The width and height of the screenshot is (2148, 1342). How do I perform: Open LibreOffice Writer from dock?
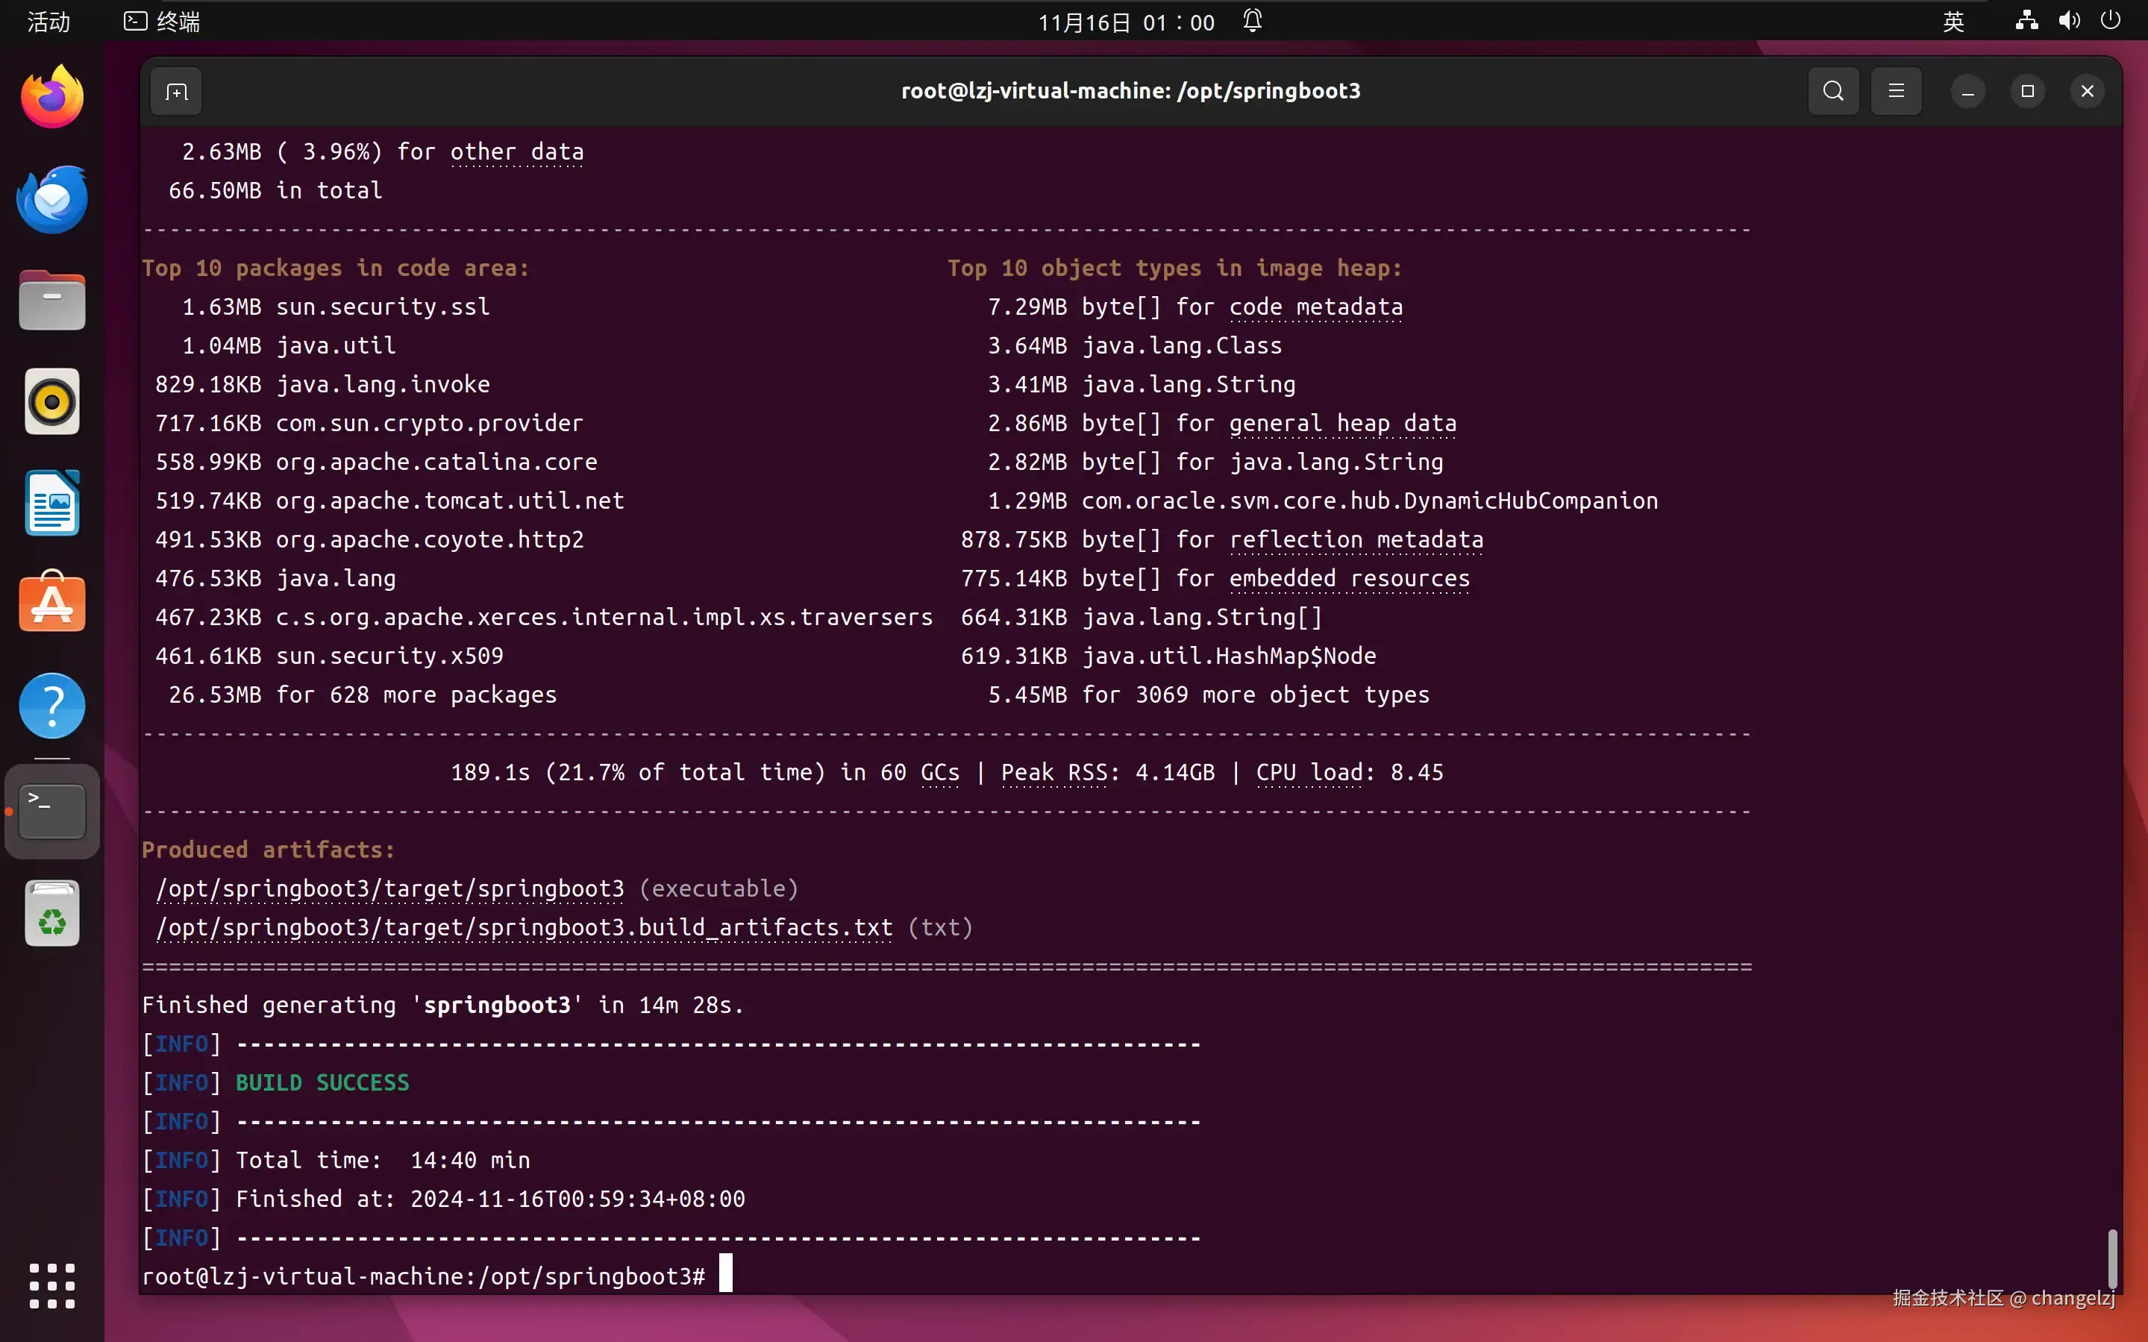click(x=52, y=504)
